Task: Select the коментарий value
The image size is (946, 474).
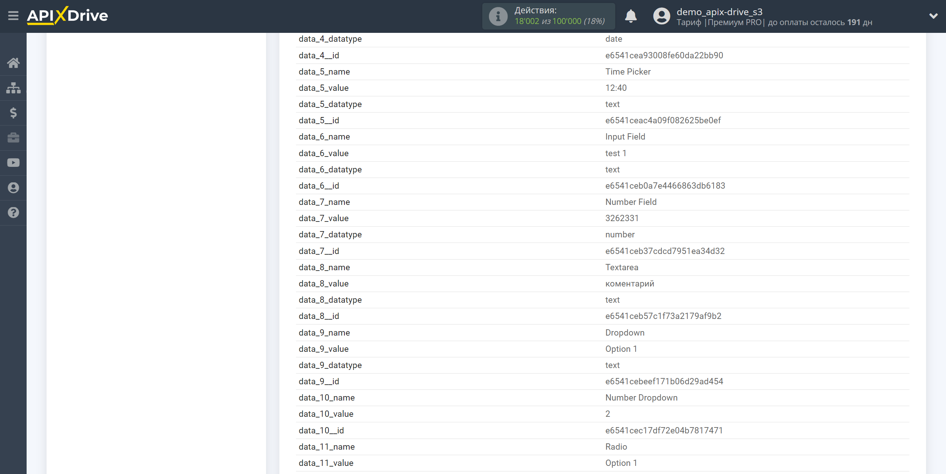Action: pos(630,284)
